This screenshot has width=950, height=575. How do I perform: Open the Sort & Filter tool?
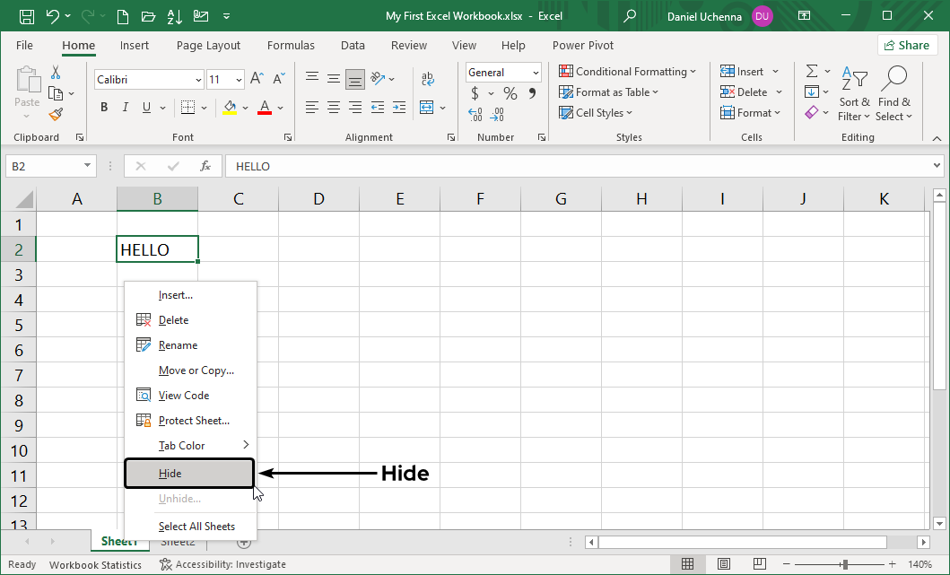coord(853,92)
